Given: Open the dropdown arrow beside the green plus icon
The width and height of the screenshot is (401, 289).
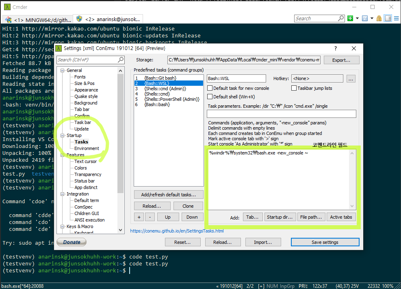Looking at the screenshot, I should tap(357, 18).
